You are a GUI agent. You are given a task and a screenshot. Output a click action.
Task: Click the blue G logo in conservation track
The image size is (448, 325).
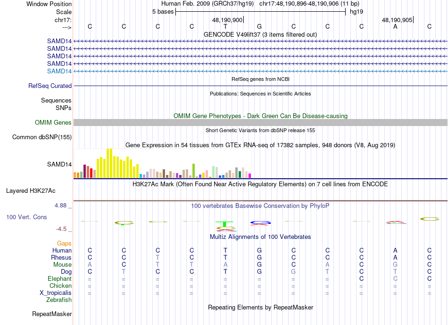pos(260,222)
